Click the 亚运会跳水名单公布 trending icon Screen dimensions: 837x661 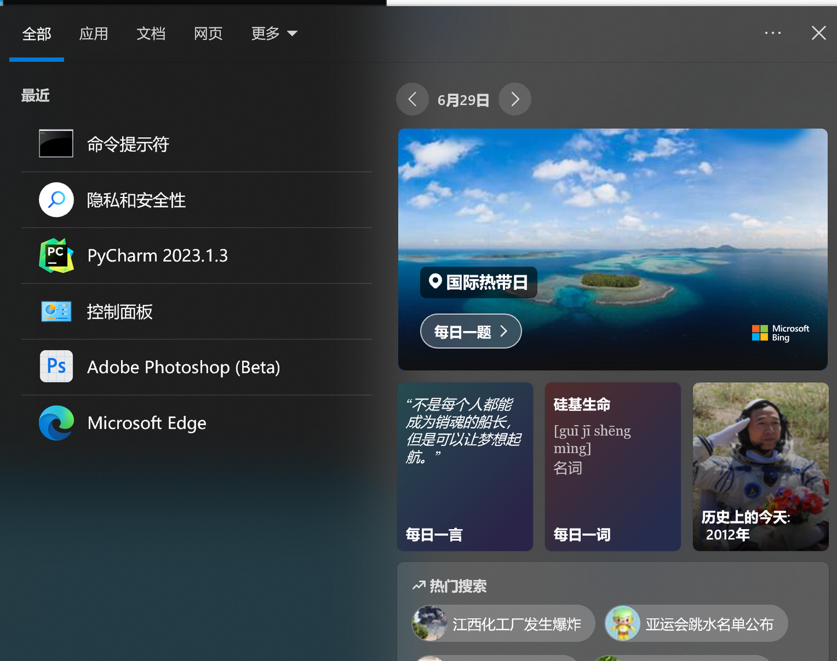pyautogui.click(x=623, y=623)
